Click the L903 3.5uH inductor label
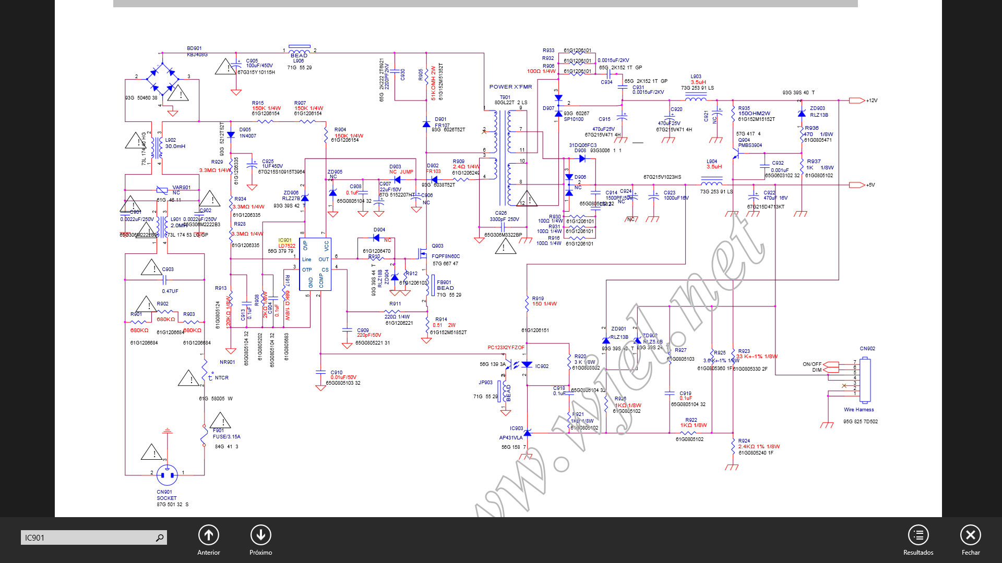This screenshot has width=1002, height=563. (698, 79)
